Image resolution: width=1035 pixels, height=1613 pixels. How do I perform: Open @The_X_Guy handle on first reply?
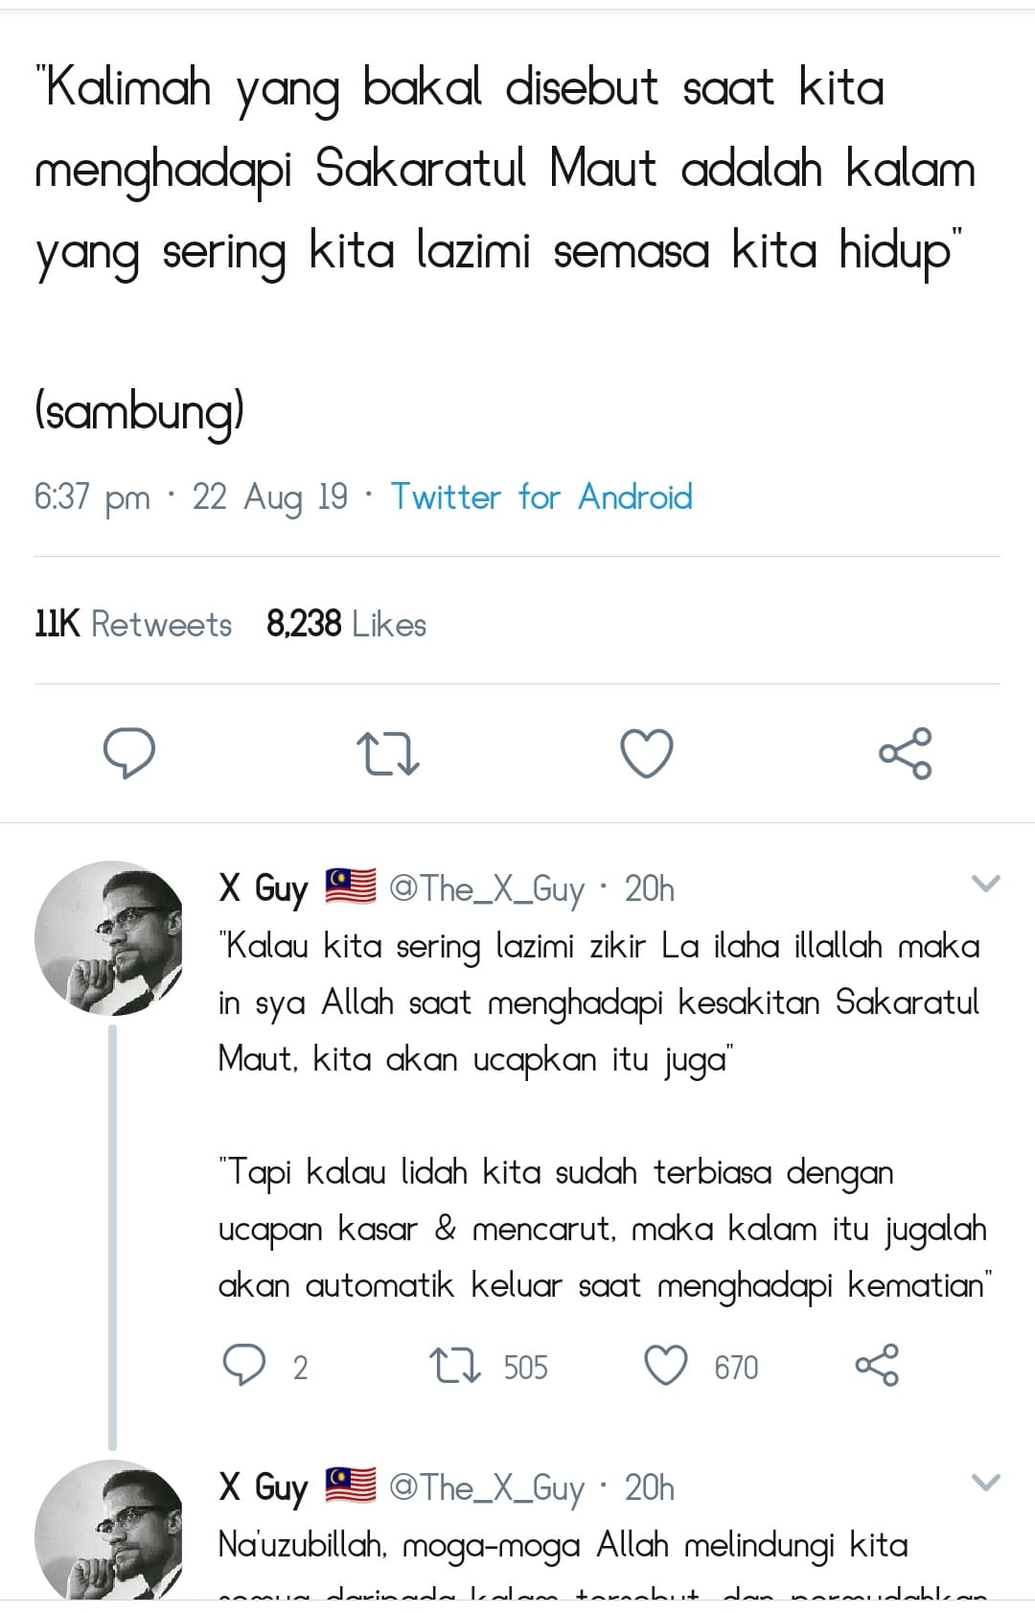tap(487, 889)
